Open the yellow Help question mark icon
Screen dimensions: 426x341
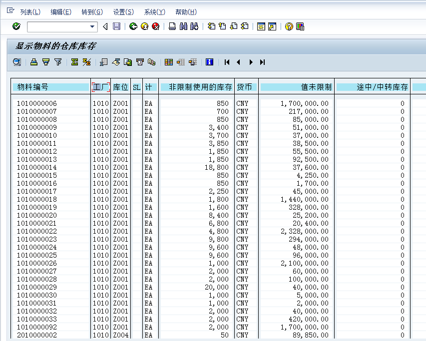[x=289, y=26]
